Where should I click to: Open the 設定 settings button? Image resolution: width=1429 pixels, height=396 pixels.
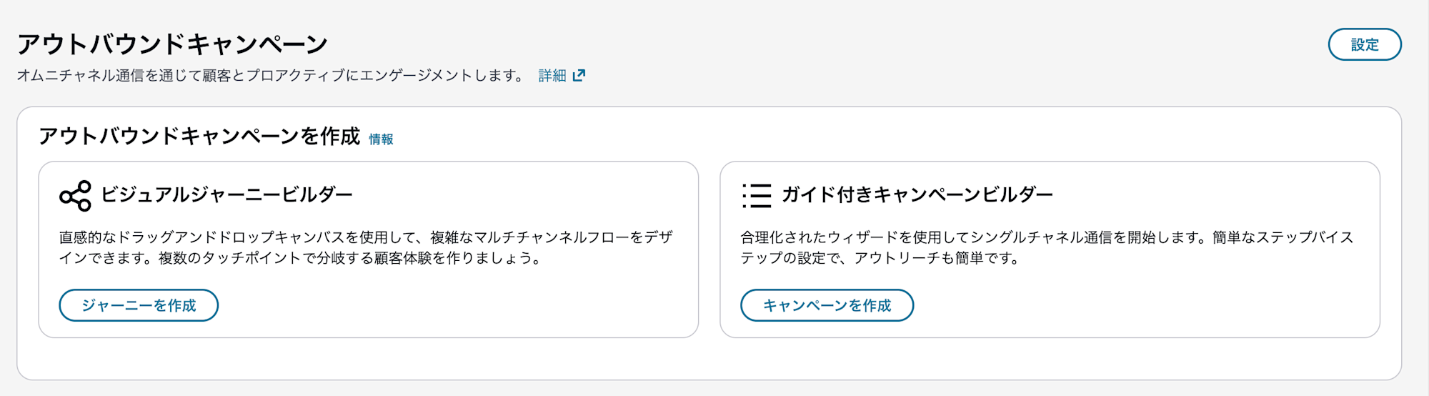(1364, 44)
